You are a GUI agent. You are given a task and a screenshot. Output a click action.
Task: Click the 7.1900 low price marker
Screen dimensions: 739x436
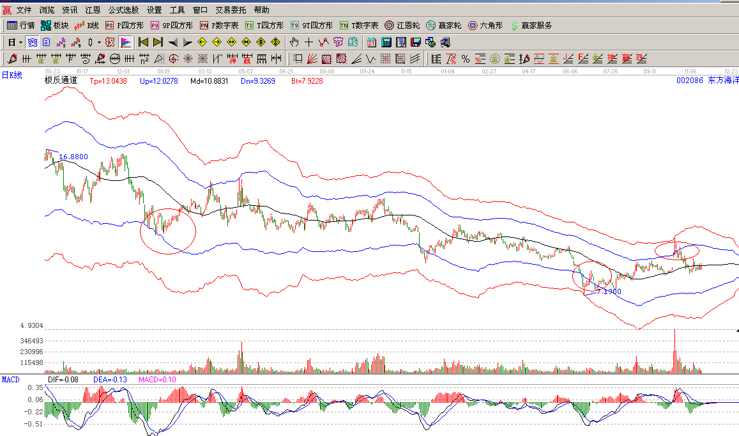607,291
